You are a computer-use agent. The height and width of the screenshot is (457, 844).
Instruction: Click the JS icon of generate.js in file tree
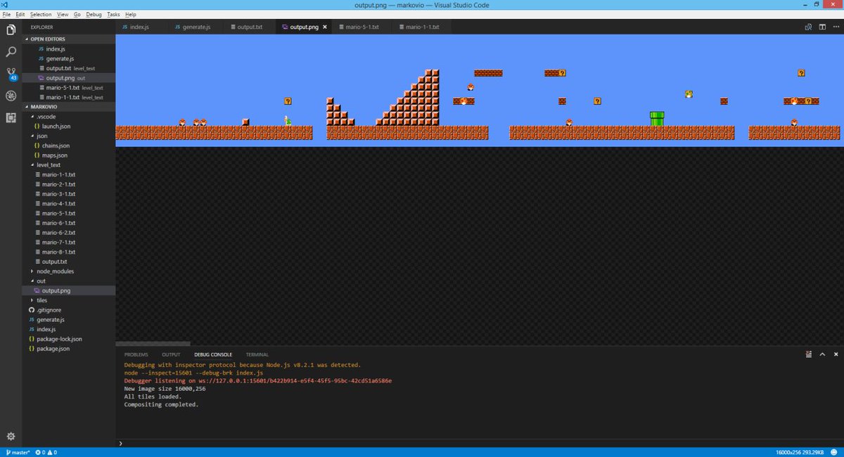(x=31, y=319)
